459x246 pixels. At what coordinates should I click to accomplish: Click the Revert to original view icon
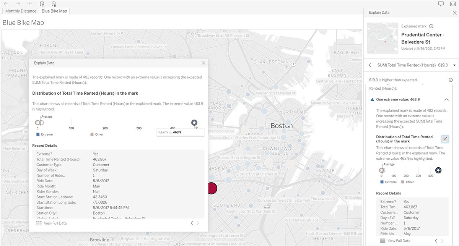(29, 4)
